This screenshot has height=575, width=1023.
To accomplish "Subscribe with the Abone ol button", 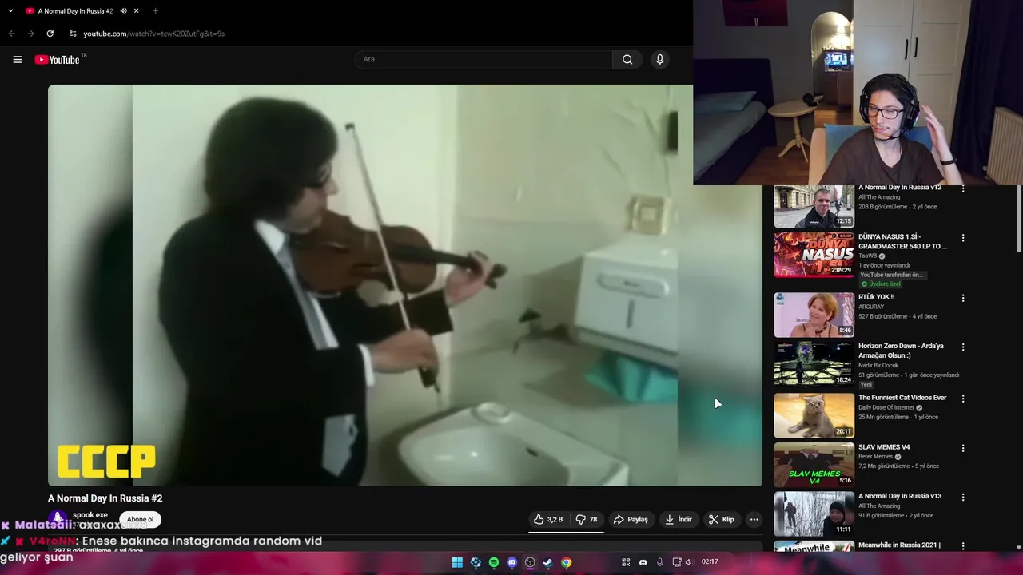I will click(x=140, y=519).
